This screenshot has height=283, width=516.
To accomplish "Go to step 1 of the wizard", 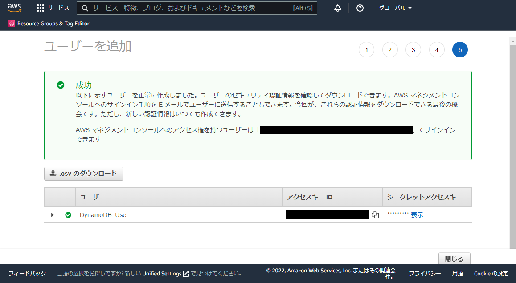I will coord(366,50).
